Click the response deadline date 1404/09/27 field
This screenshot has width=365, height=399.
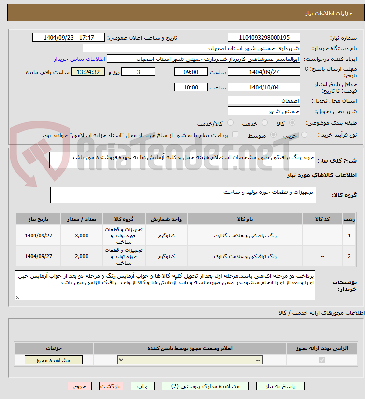264,72
